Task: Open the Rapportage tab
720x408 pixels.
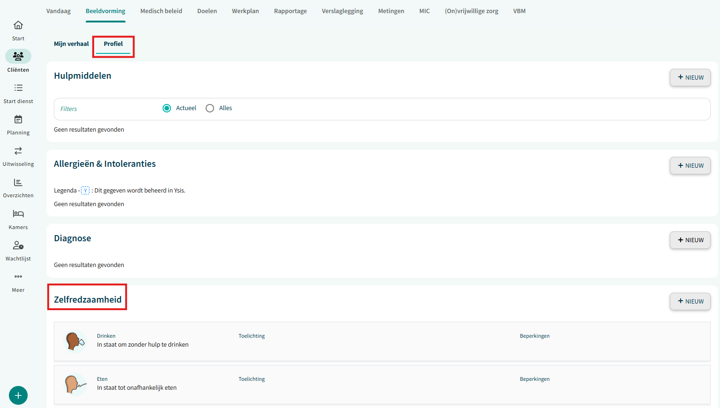Action: (290, 11)
